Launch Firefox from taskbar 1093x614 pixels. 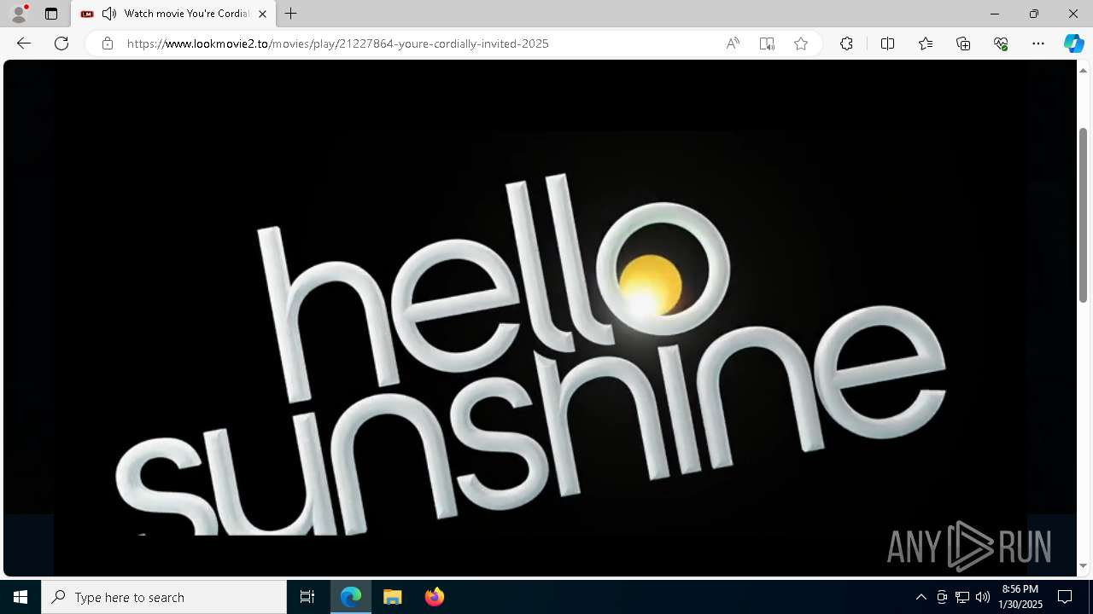tap(434, 597)
